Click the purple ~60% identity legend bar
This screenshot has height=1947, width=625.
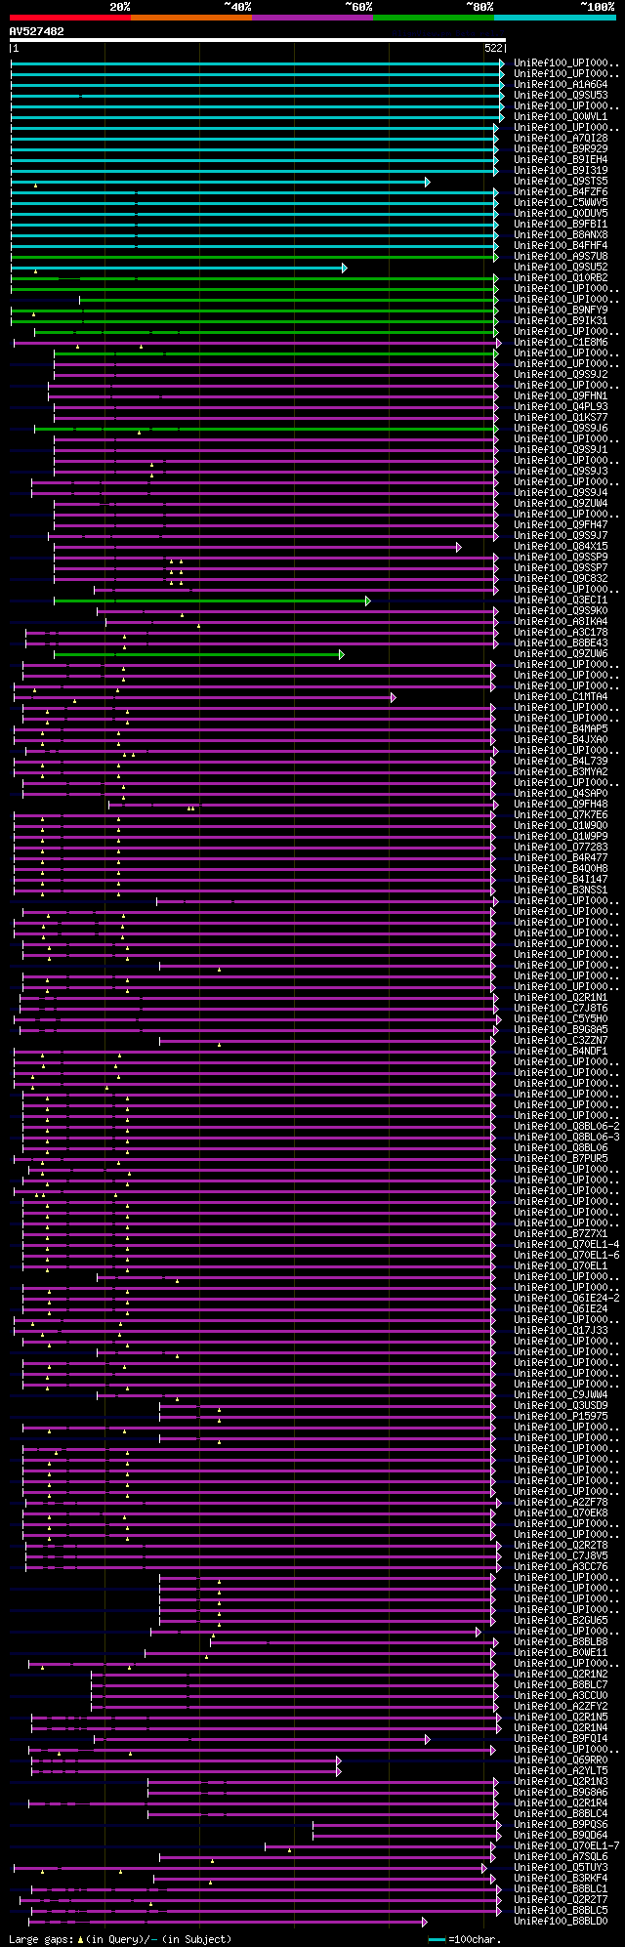pyautogui.click(x=312, y=18)
